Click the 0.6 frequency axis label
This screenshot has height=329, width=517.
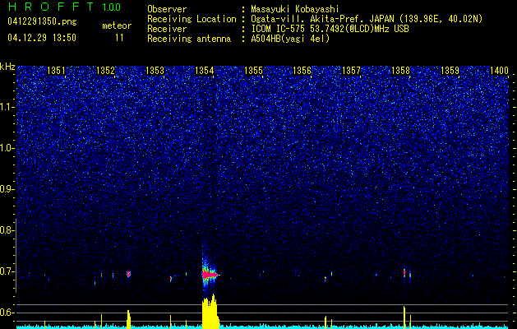[7, 313]
